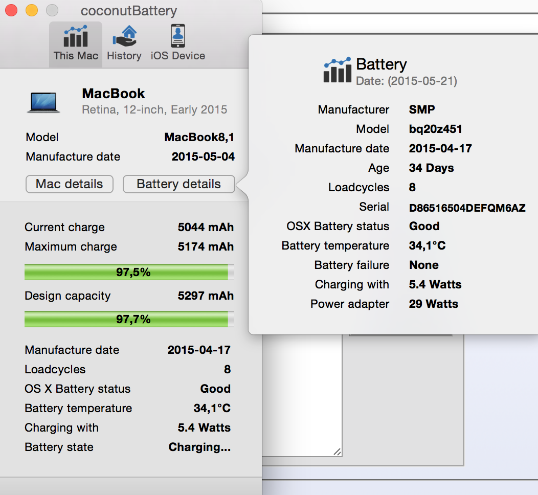
Task: Click the MacBook laptop image icon
Action: [43, 102]
